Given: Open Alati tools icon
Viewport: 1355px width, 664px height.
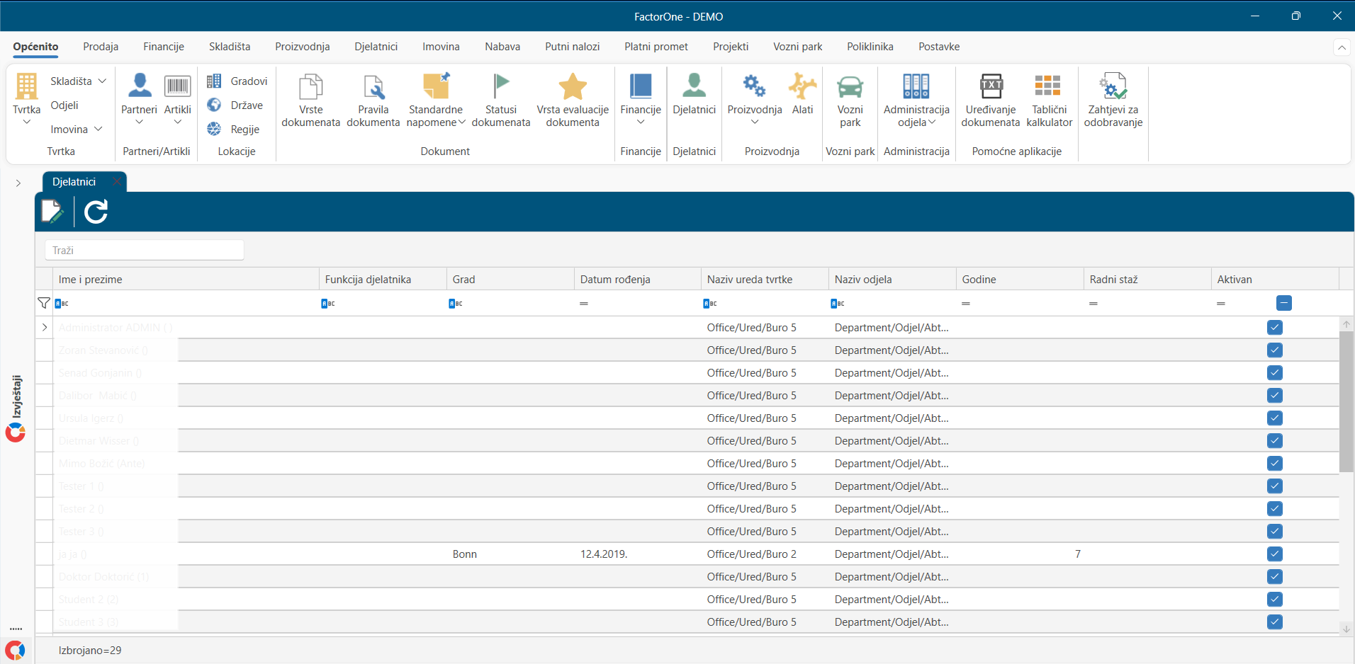Looking at the screenshot, I should (x=802, y=86).
